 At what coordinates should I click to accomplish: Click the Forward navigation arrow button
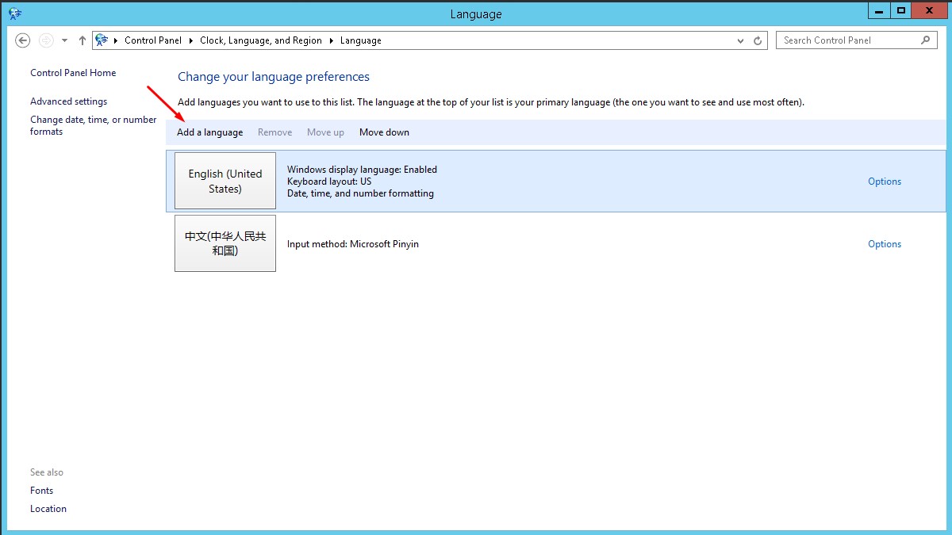tap(46, 40)
